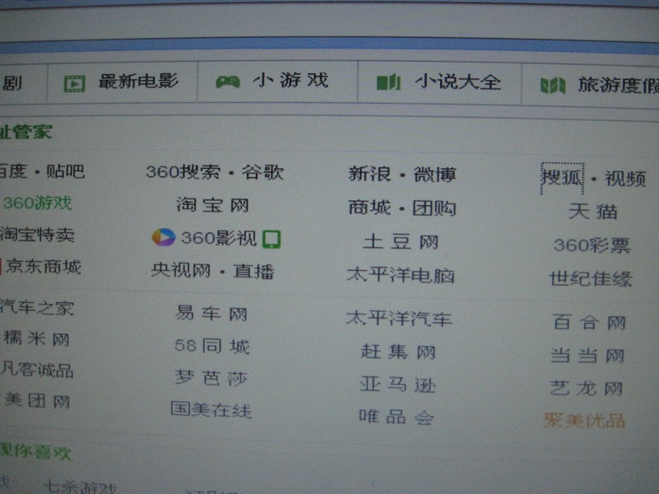The width and height of the screenshot is (659, 494).
Task: Visit the 淘宝网 link
Action: (213, 205)
